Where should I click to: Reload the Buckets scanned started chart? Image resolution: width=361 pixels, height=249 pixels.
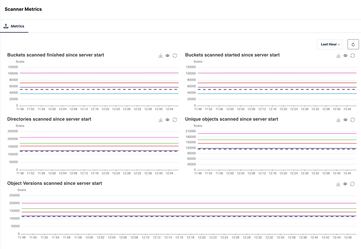tap(353, 56)
